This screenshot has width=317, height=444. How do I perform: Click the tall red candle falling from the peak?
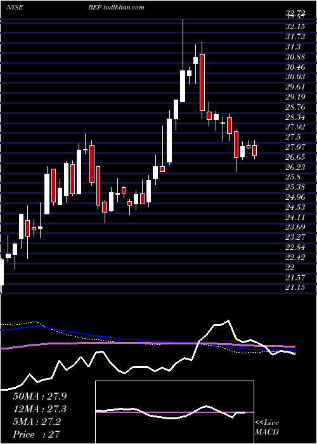[202, 82]
